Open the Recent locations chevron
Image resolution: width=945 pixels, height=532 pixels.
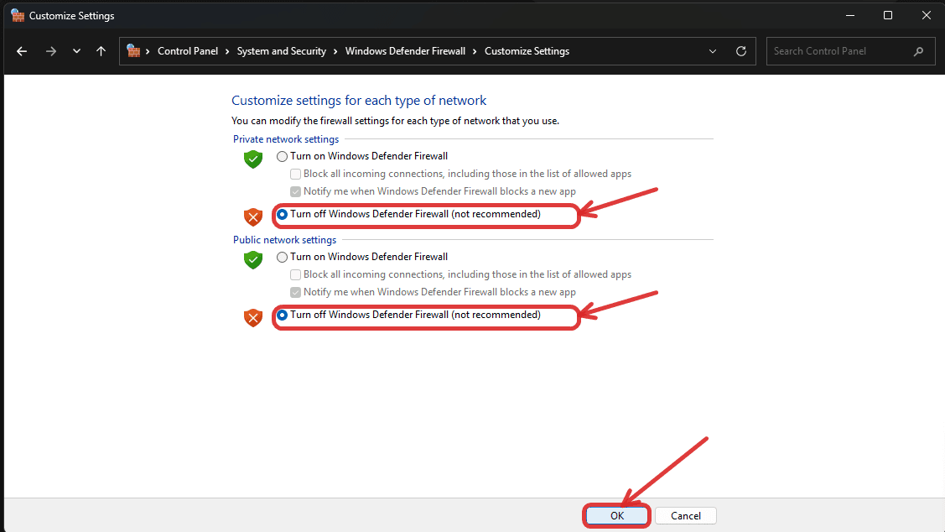pyautogui.click(x=76, y=51)
